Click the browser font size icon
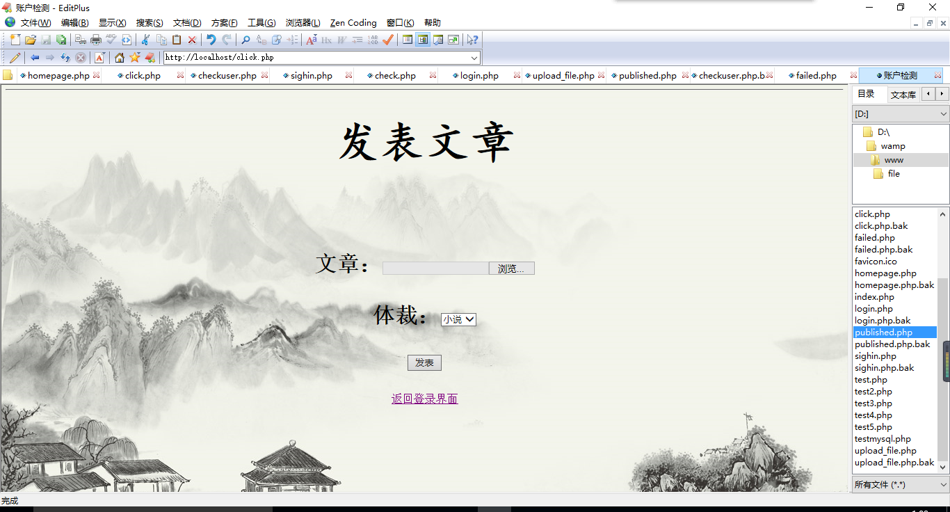 point(99,58)
